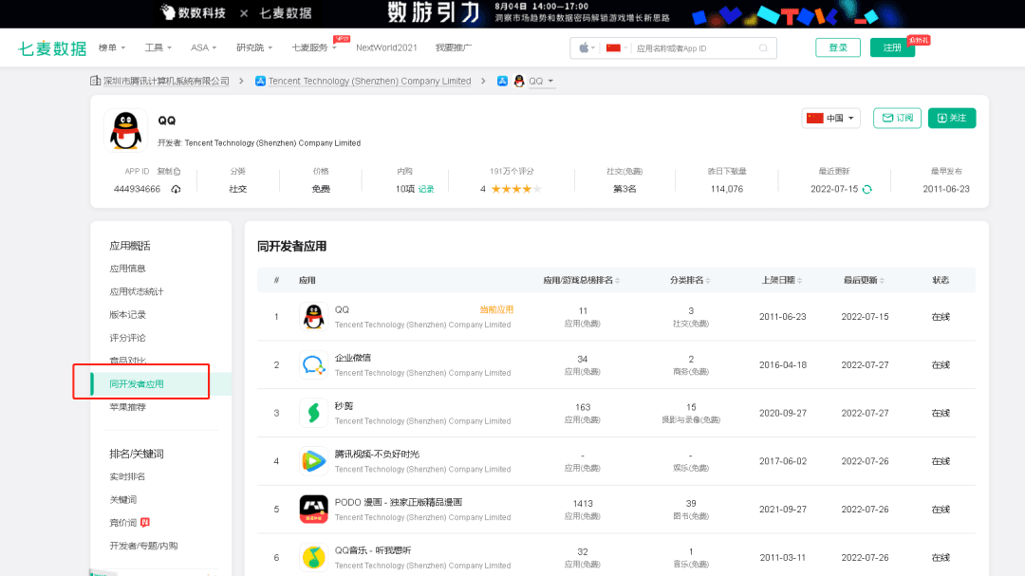Screen dimensions: 1025x576
Task: Open 评分评论 in the sidebar
Action: [127, 338]
